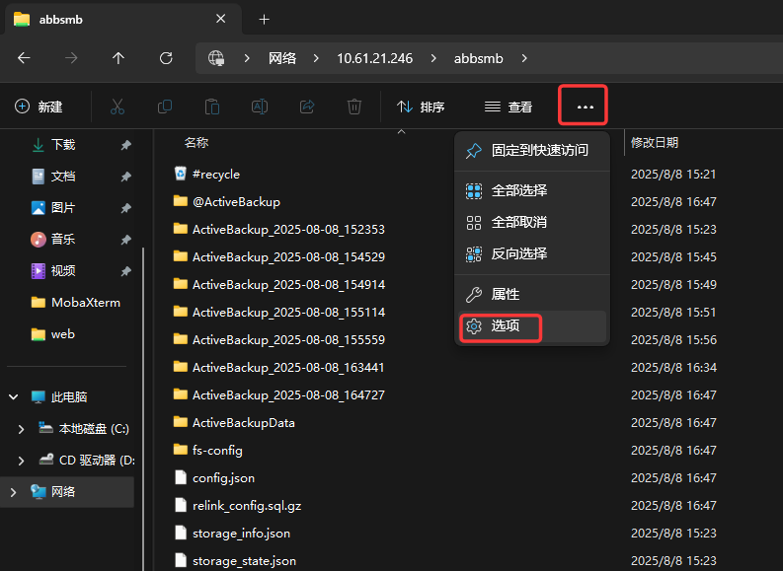783x571 pixels.
Task: Open the 排序 sort dropdown
Action: pos(421,107)
